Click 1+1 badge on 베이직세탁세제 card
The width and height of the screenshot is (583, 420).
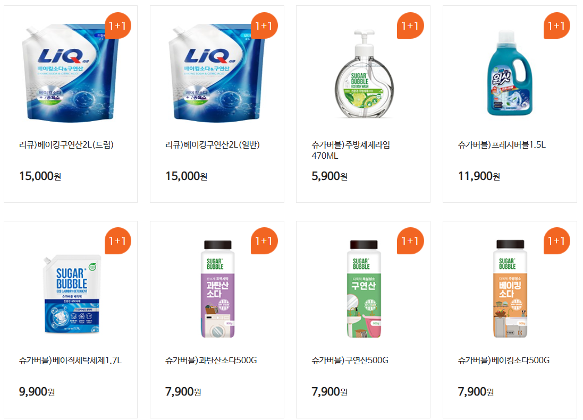coord(118,241)
